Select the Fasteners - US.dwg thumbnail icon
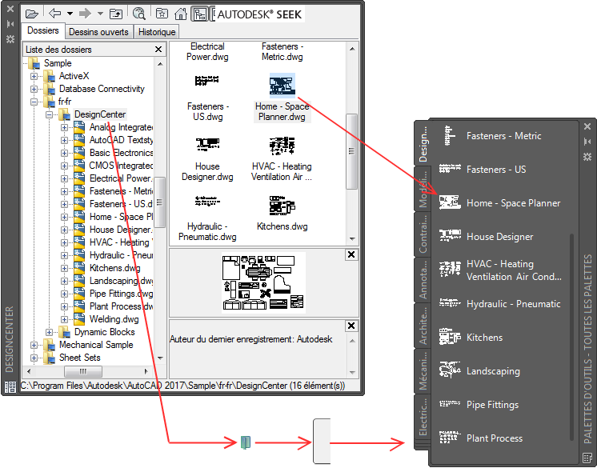Image resolution: width=597 pixels, height=472 pixels. [206, 81]
